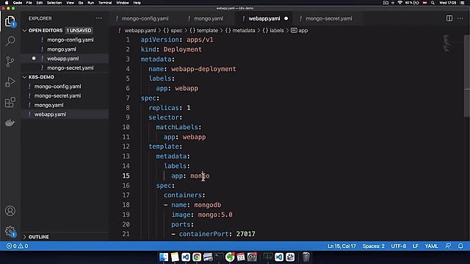Open the Run menu
The height and width of the screenshot is (264, 470).
tap(90, 3)
